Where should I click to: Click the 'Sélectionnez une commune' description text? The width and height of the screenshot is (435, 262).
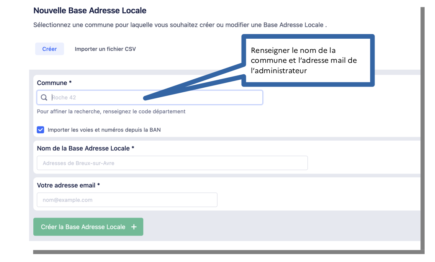click(180, 25)
